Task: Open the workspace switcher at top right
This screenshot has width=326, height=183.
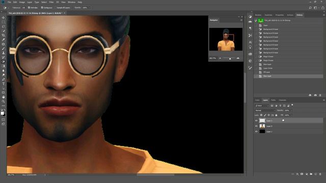Action: pos(316,8)
